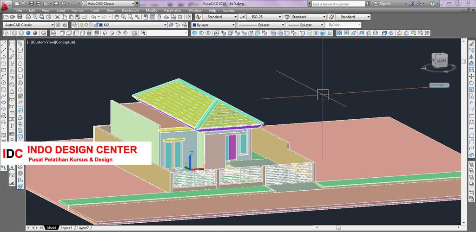Screen dimensions: 476x232
Task: Click the Create Camera icon
Action: click(x=134, y=33)
